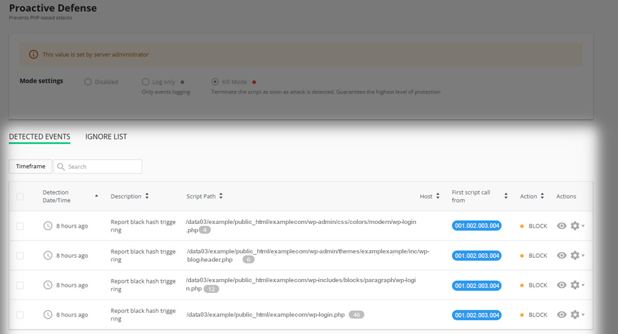Open the Ignore List tab
Screen dimensions: 618x334
pyautogui.click(x=106, y=136)
